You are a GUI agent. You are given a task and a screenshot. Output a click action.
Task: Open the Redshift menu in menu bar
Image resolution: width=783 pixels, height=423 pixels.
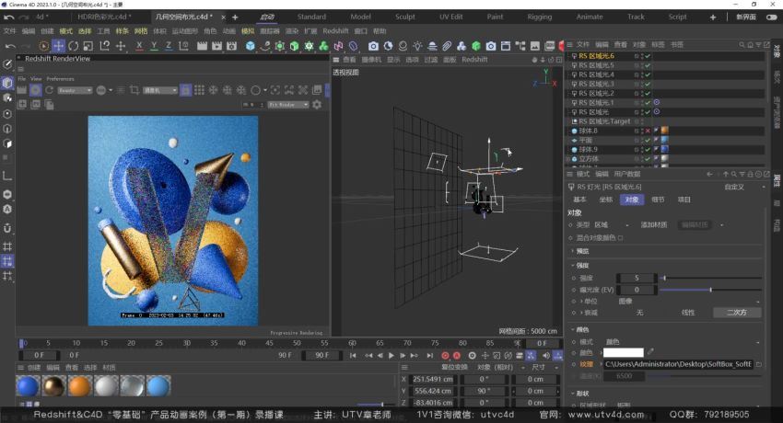(x=335, y=30)
